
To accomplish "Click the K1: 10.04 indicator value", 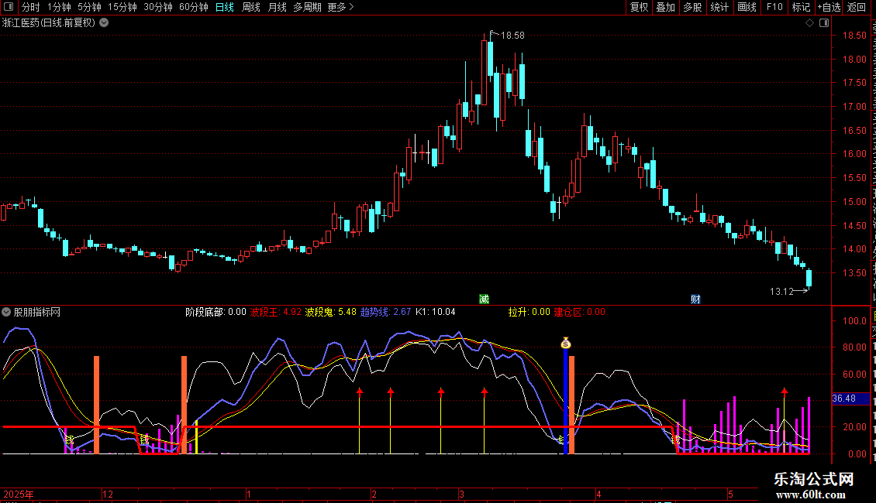I will coord(435,313).
